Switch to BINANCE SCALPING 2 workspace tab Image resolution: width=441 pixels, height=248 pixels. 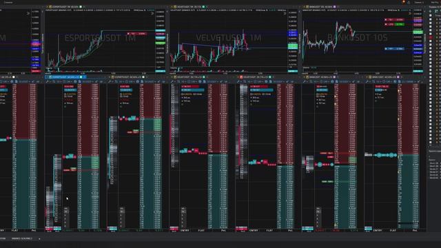click(x=22, y=239)
